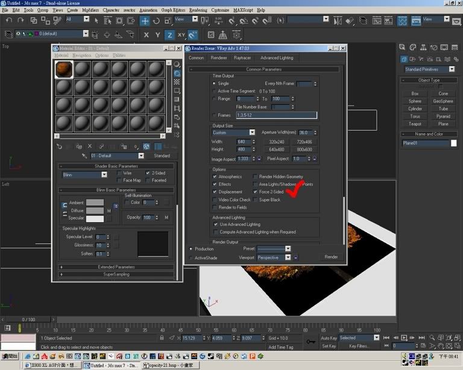Toggle the Force 2-Sided checkbox

point(255,192)
